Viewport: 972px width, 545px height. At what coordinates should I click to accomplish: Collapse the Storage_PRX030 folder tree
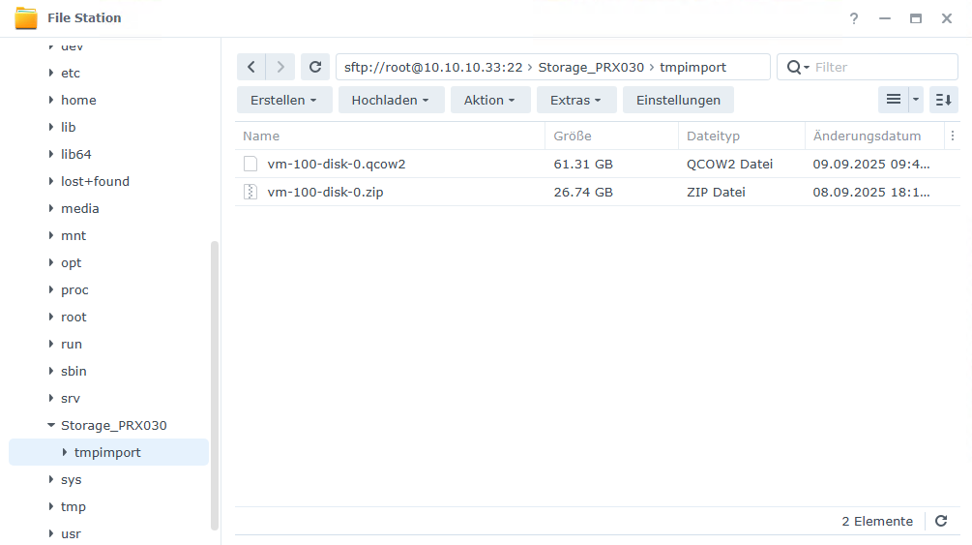click(51, 425)
